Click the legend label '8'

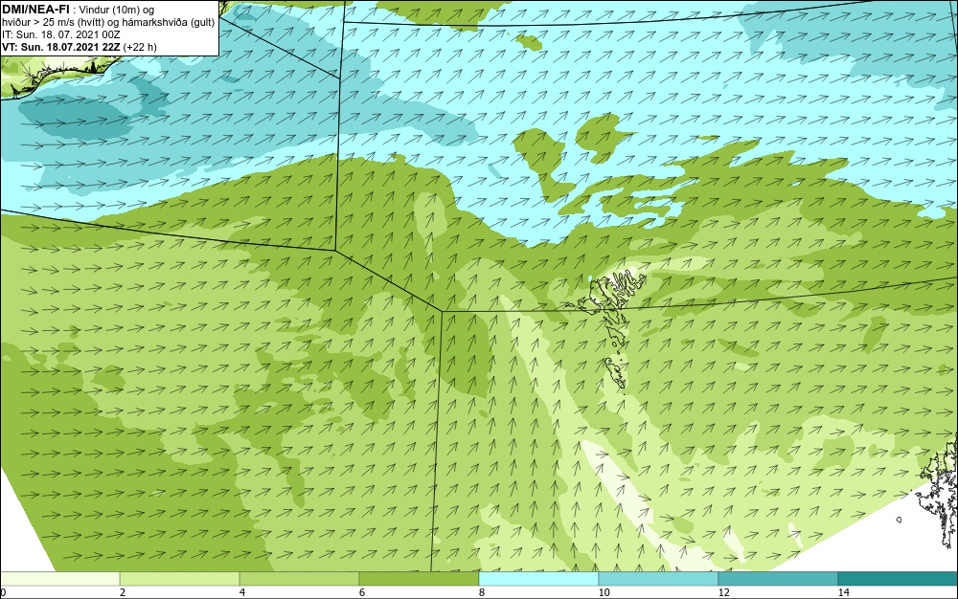click(x=482, y=592)
